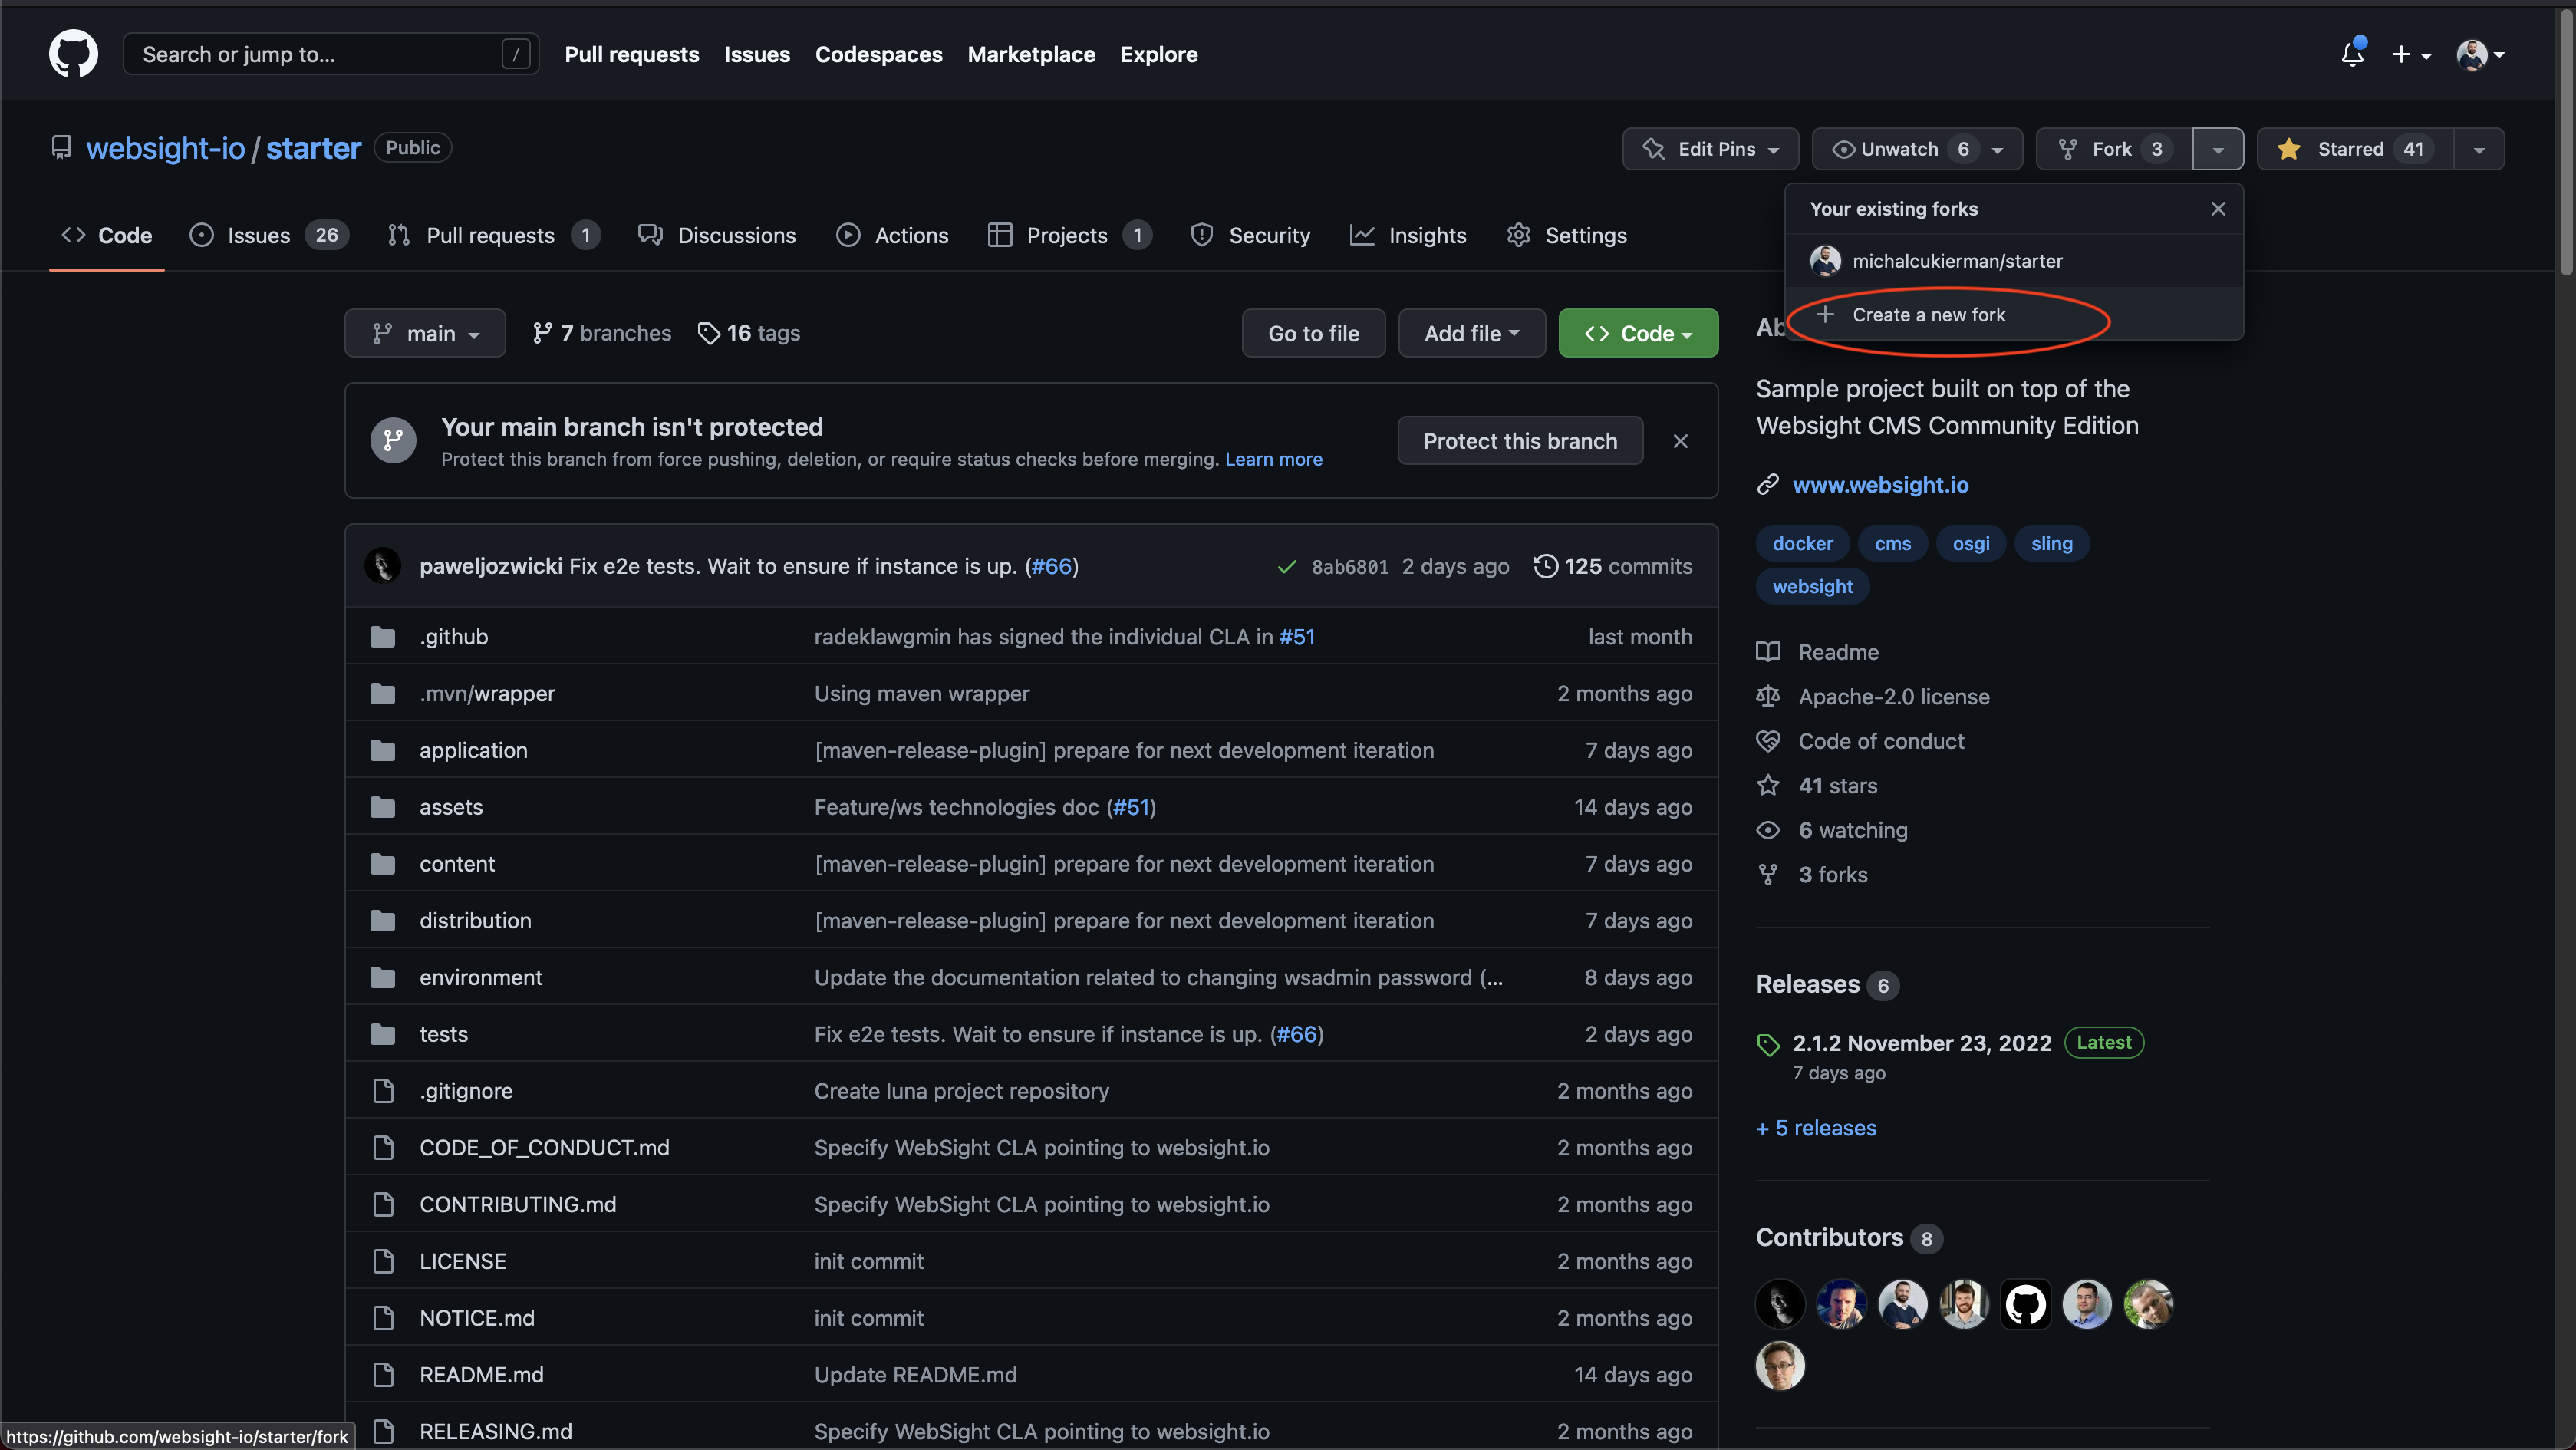Open the plus create-new menu

(x=2410, y=55)
